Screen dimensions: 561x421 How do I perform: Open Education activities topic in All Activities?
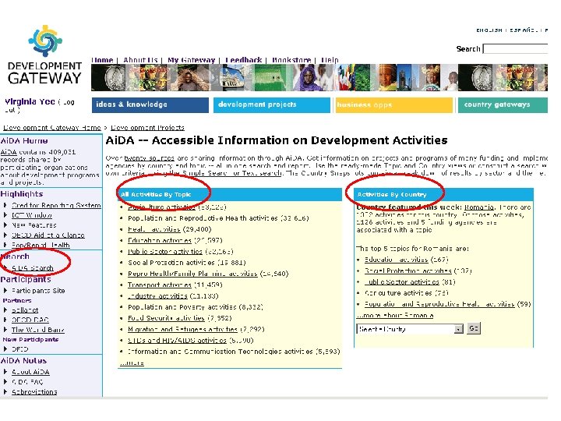[160, 240]
